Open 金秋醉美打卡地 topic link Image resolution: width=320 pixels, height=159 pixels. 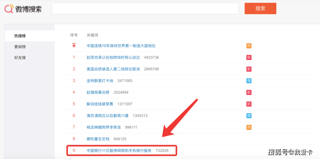click(x=100, y=81)
